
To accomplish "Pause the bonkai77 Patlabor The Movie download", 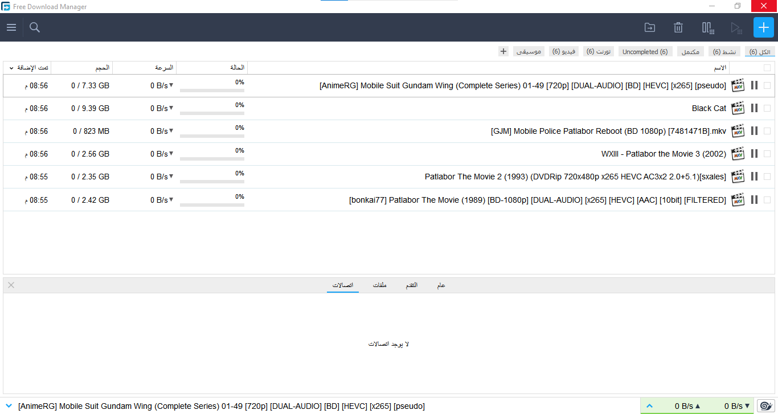I will [754, 200].
